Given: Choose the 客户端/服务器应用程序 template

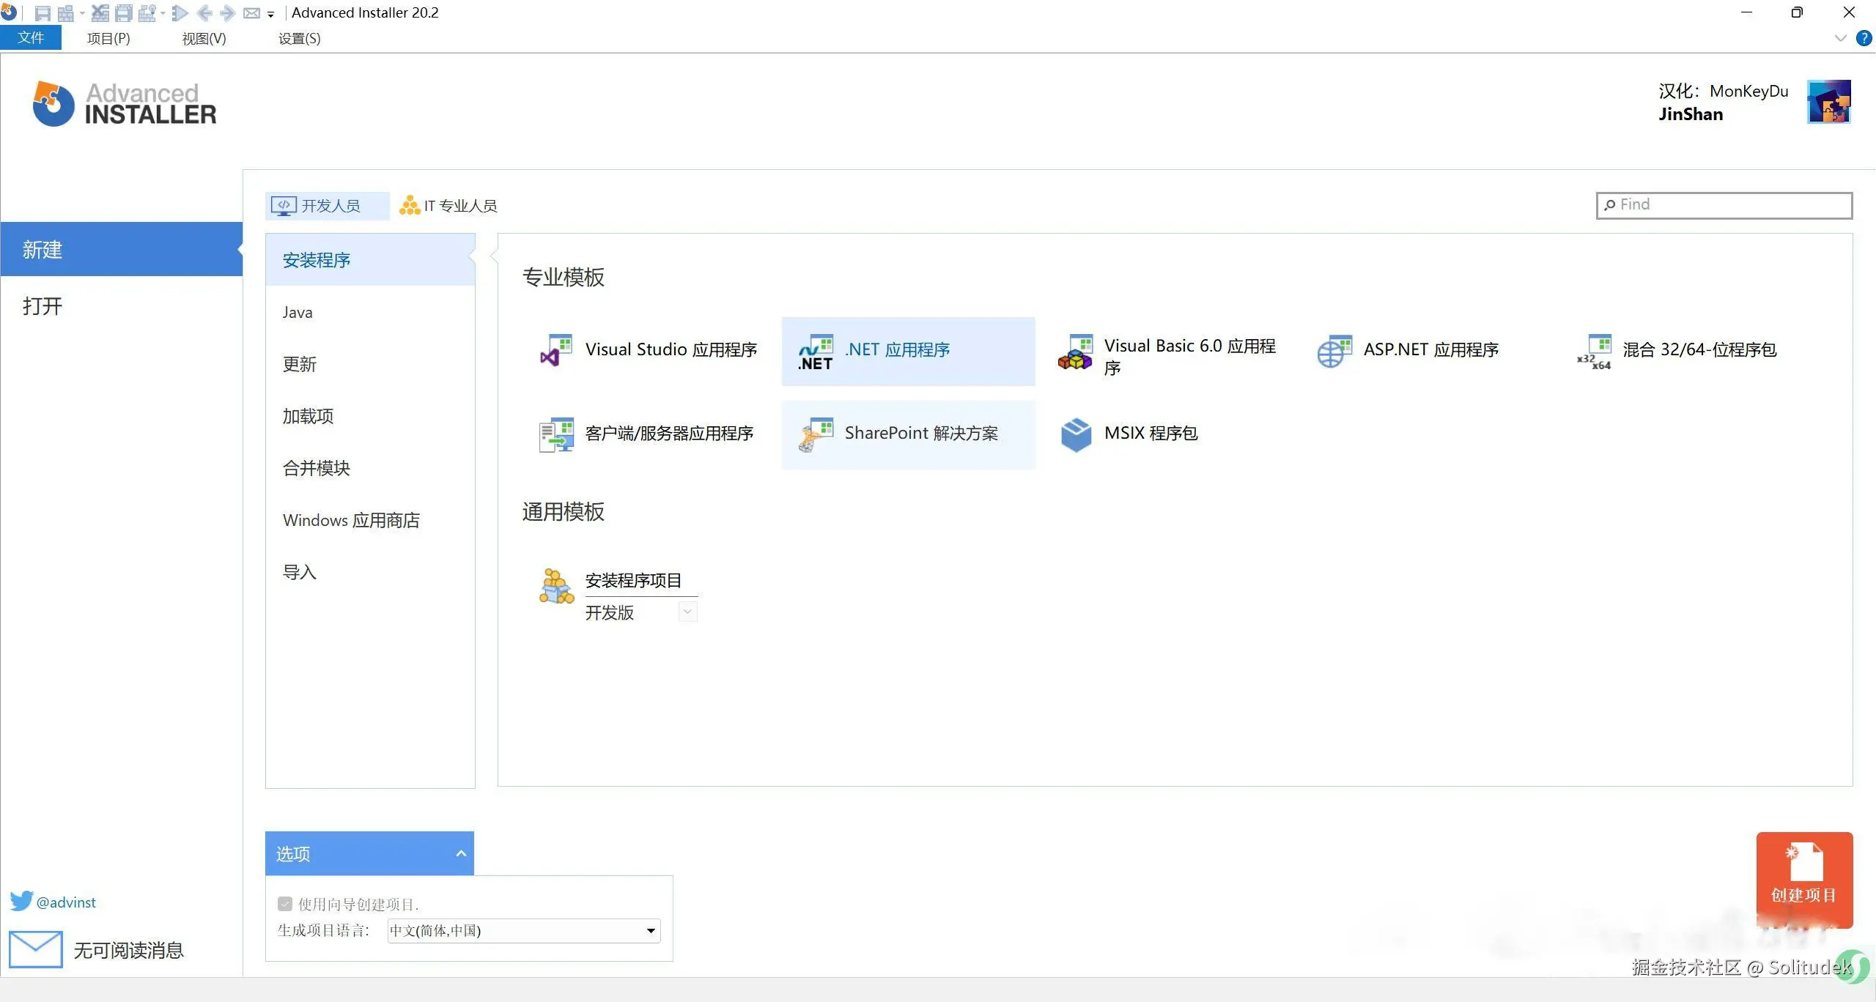Looking at the screenshot, I should click(649, 434).
